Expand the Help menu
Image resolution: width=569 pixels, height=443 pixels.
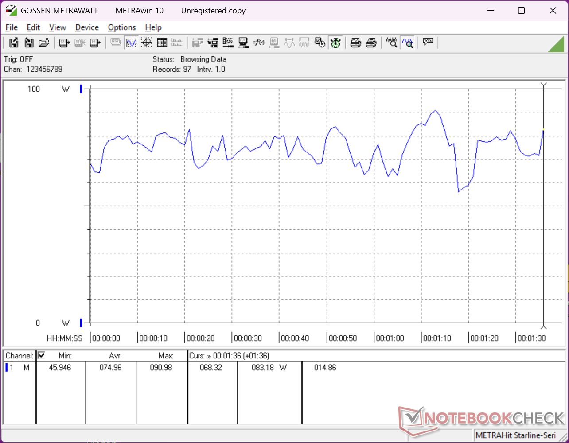coord(153,27)
